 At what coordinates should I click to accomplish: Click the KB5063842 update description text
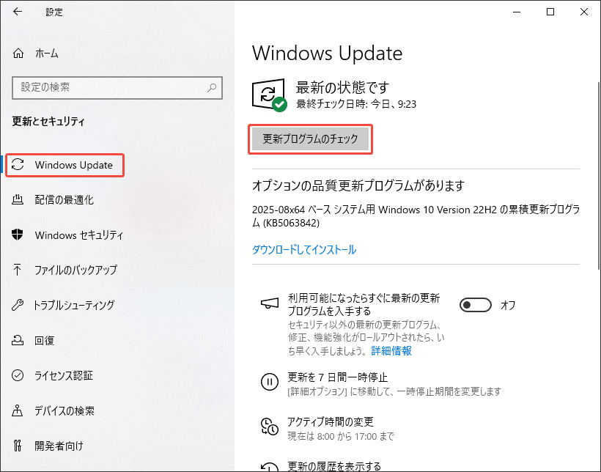pyautogui.click(x=416, y=216)
